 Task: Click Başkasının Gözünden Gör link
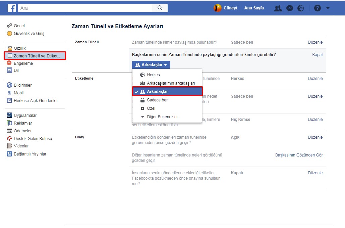pos(299,155)
